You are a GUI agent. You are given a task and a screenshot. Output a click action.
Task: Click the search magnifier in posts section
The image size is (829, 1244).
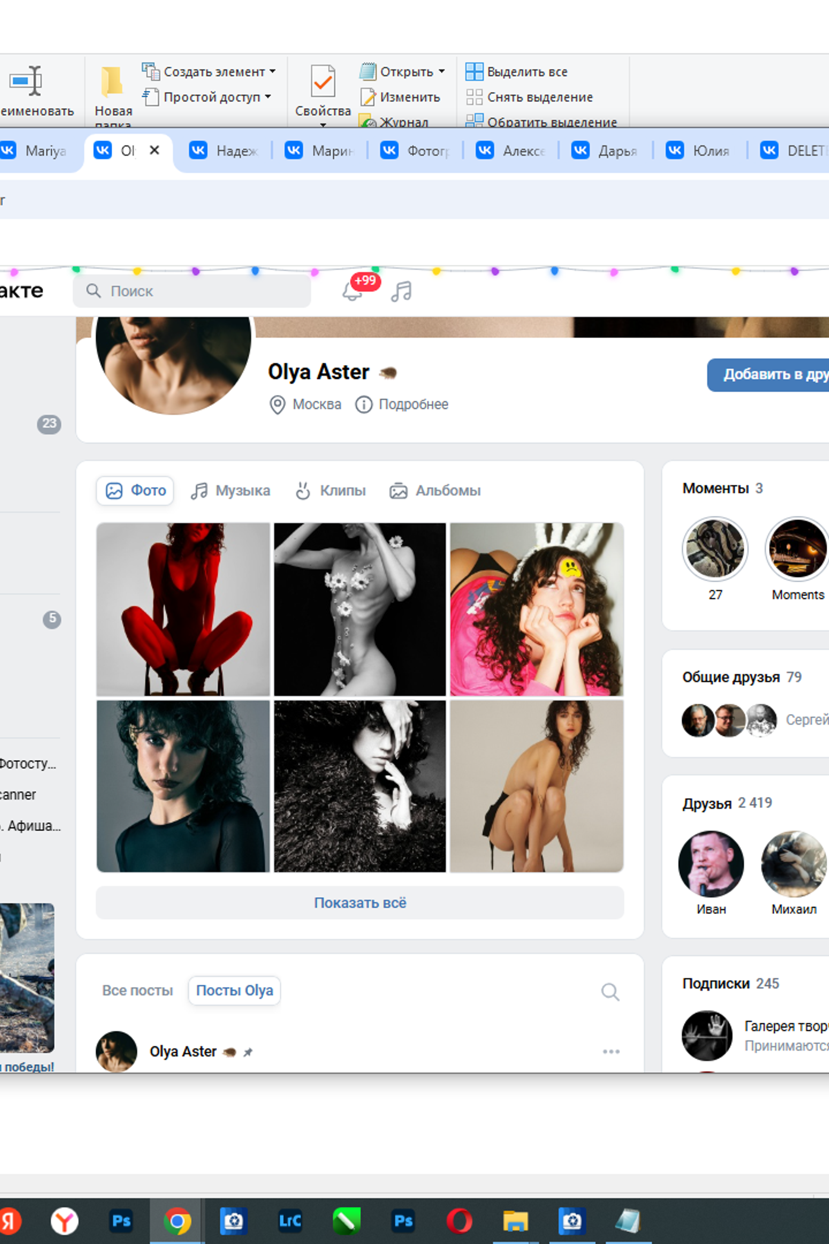pyautogui.click(x=610, y=992)
